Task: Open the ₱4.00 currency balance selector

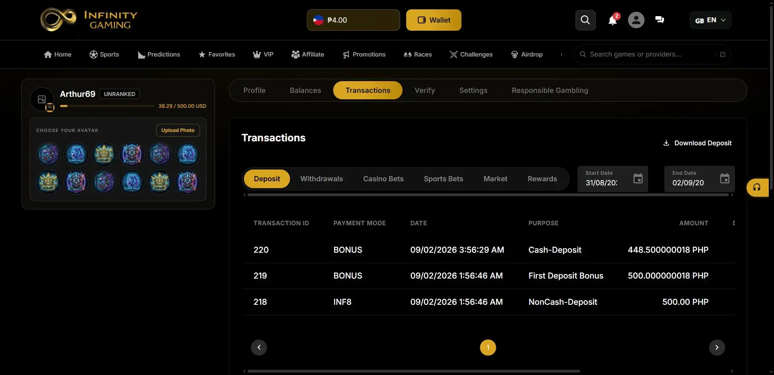Action: click(353, 20)
